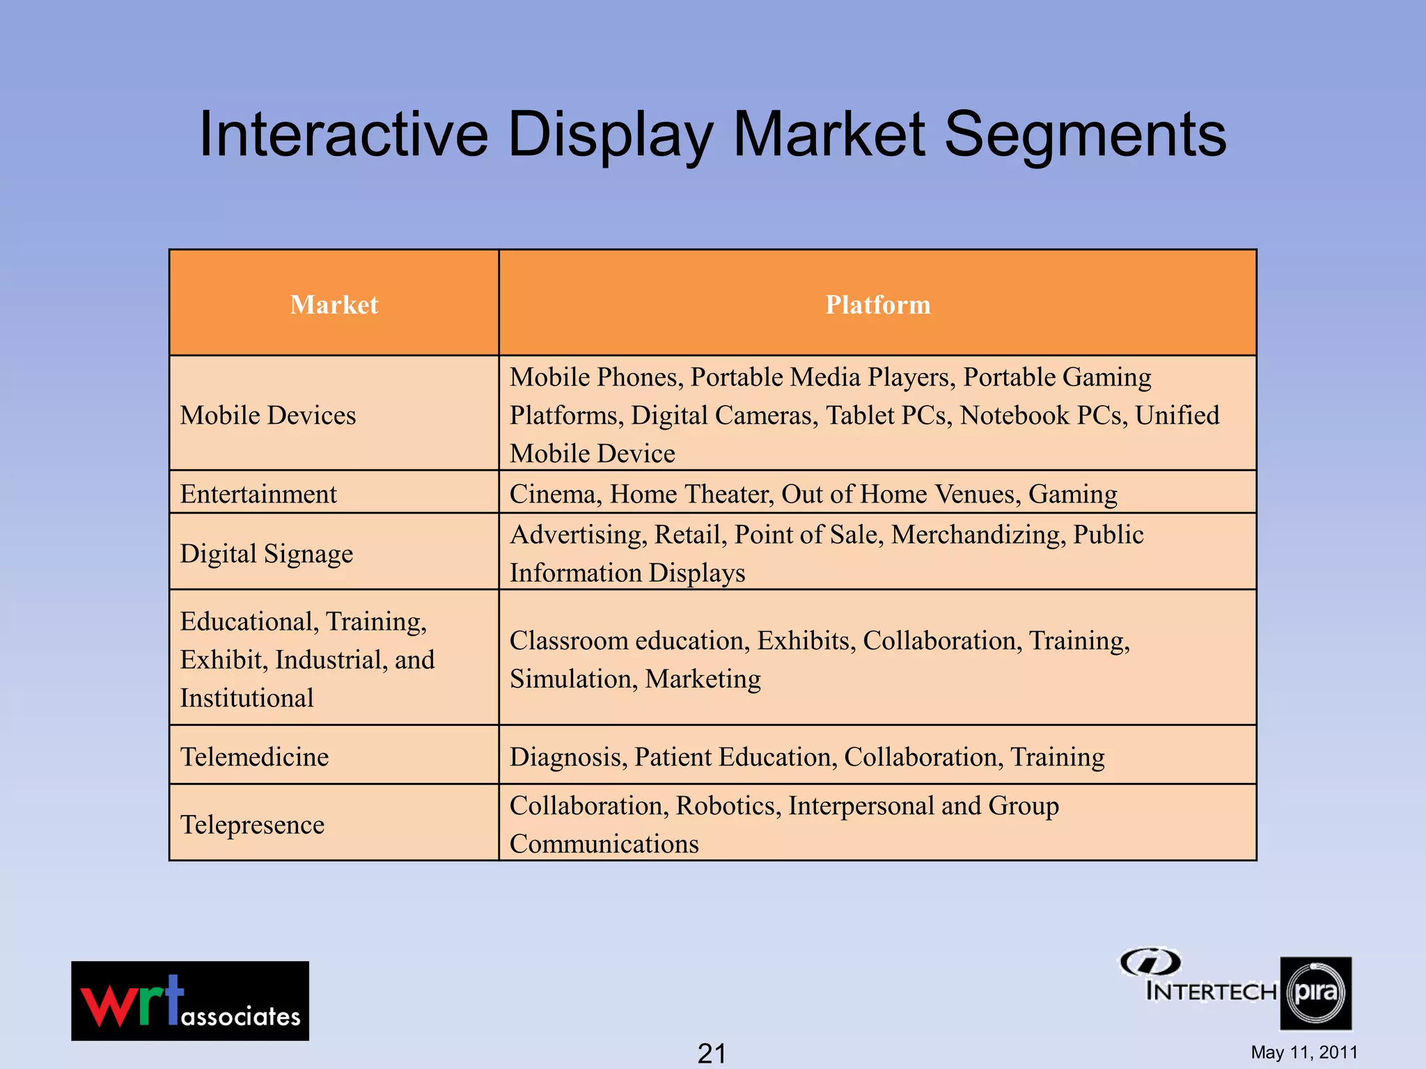
Task: Select the Mobile Devices market cell
Action: (334, 413)
